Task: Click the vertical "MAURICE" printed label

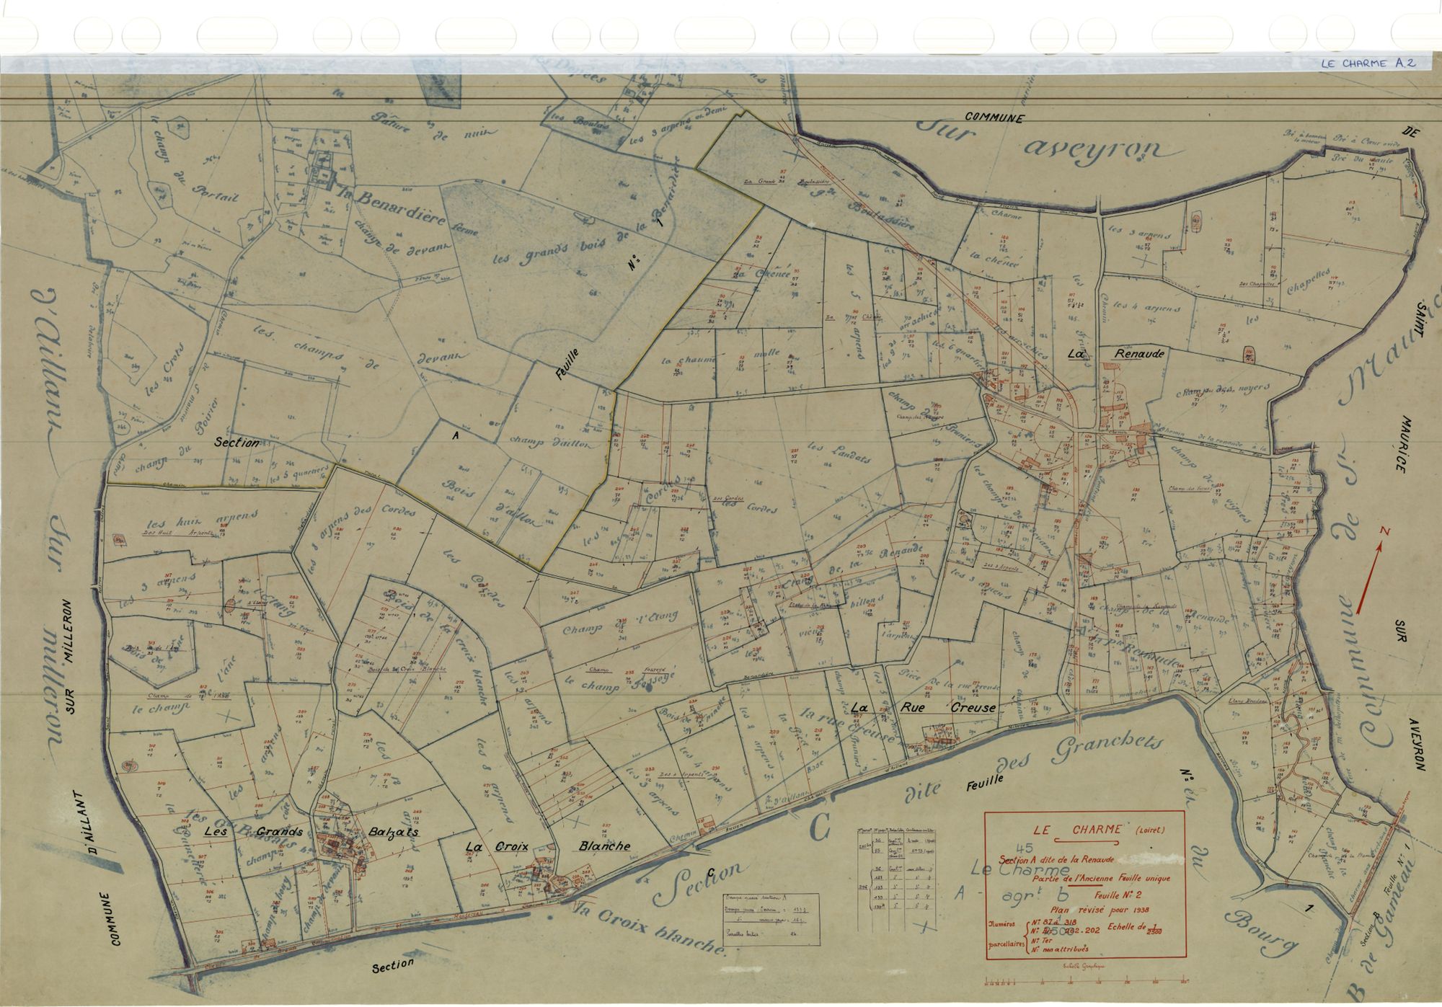Action: 1405,443
